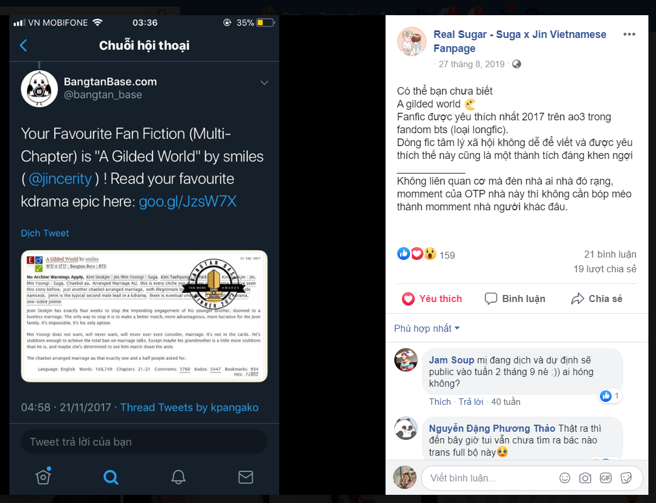The width and height of the screenshot is (656, 503).
Task: Click Bình luận to comment on the post
Action: (515, 299)
